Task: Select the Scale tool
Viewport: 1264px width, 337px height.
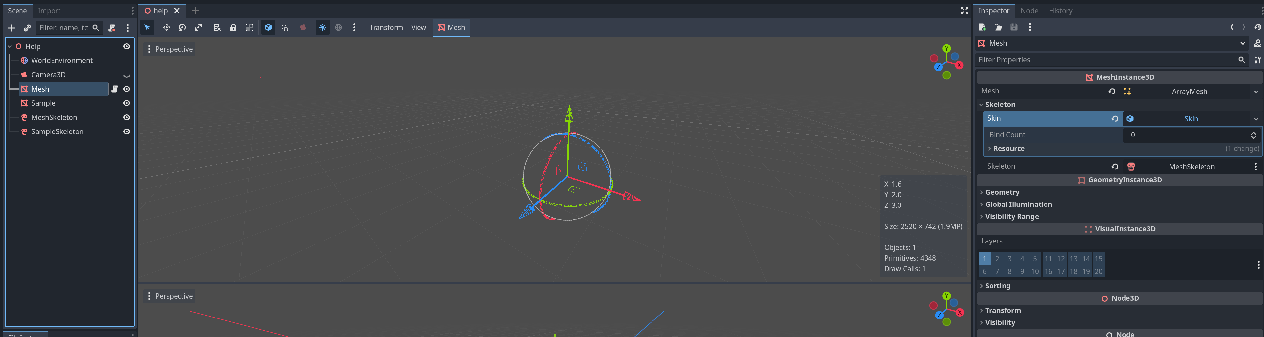Action: pyautogui.click(x=198, y=27)
